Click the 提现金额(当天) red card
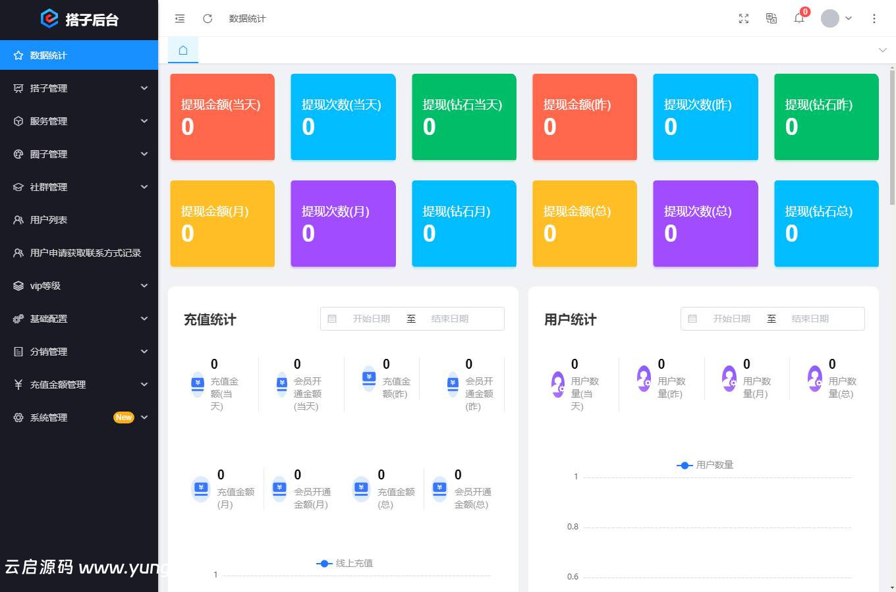Image resolution: width=896 pixels, height=592 pixels. pyautogui.click(x=222, y=117)
